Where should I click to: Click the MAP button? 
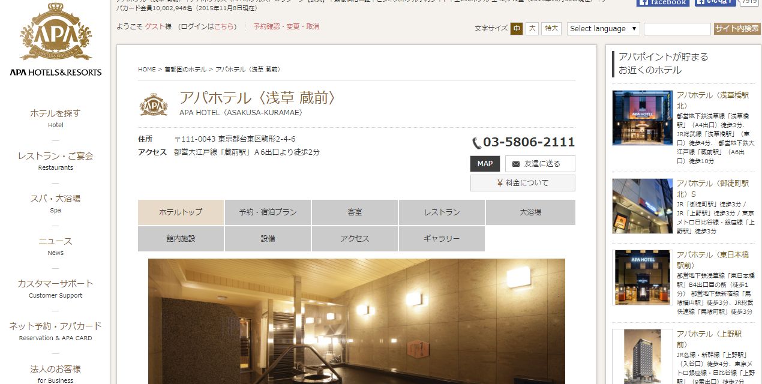click(x=485, y=164)
